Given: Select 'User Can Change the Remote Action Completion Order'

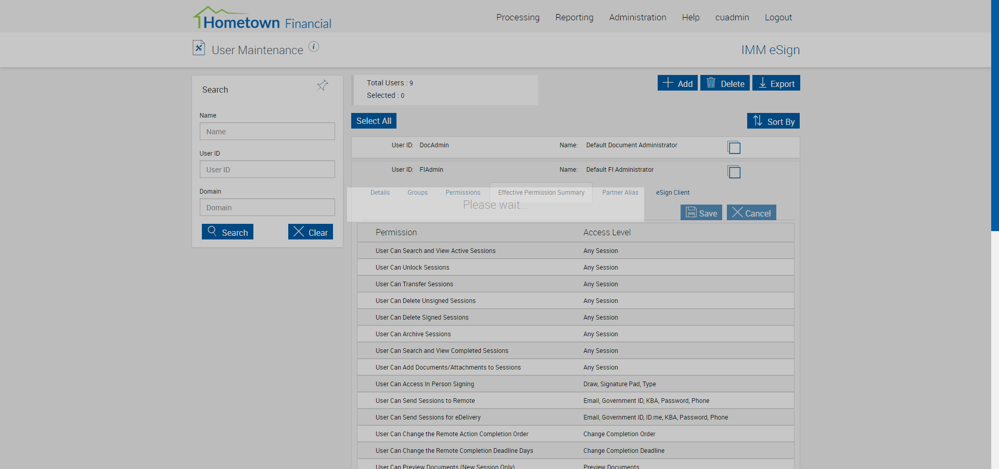Looking at the screenshot, I should pyautogui.click(x=575, y=434).
